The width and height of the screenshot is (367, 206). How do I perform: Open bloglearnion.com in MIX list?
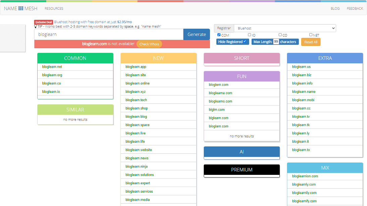coord(305,176)
